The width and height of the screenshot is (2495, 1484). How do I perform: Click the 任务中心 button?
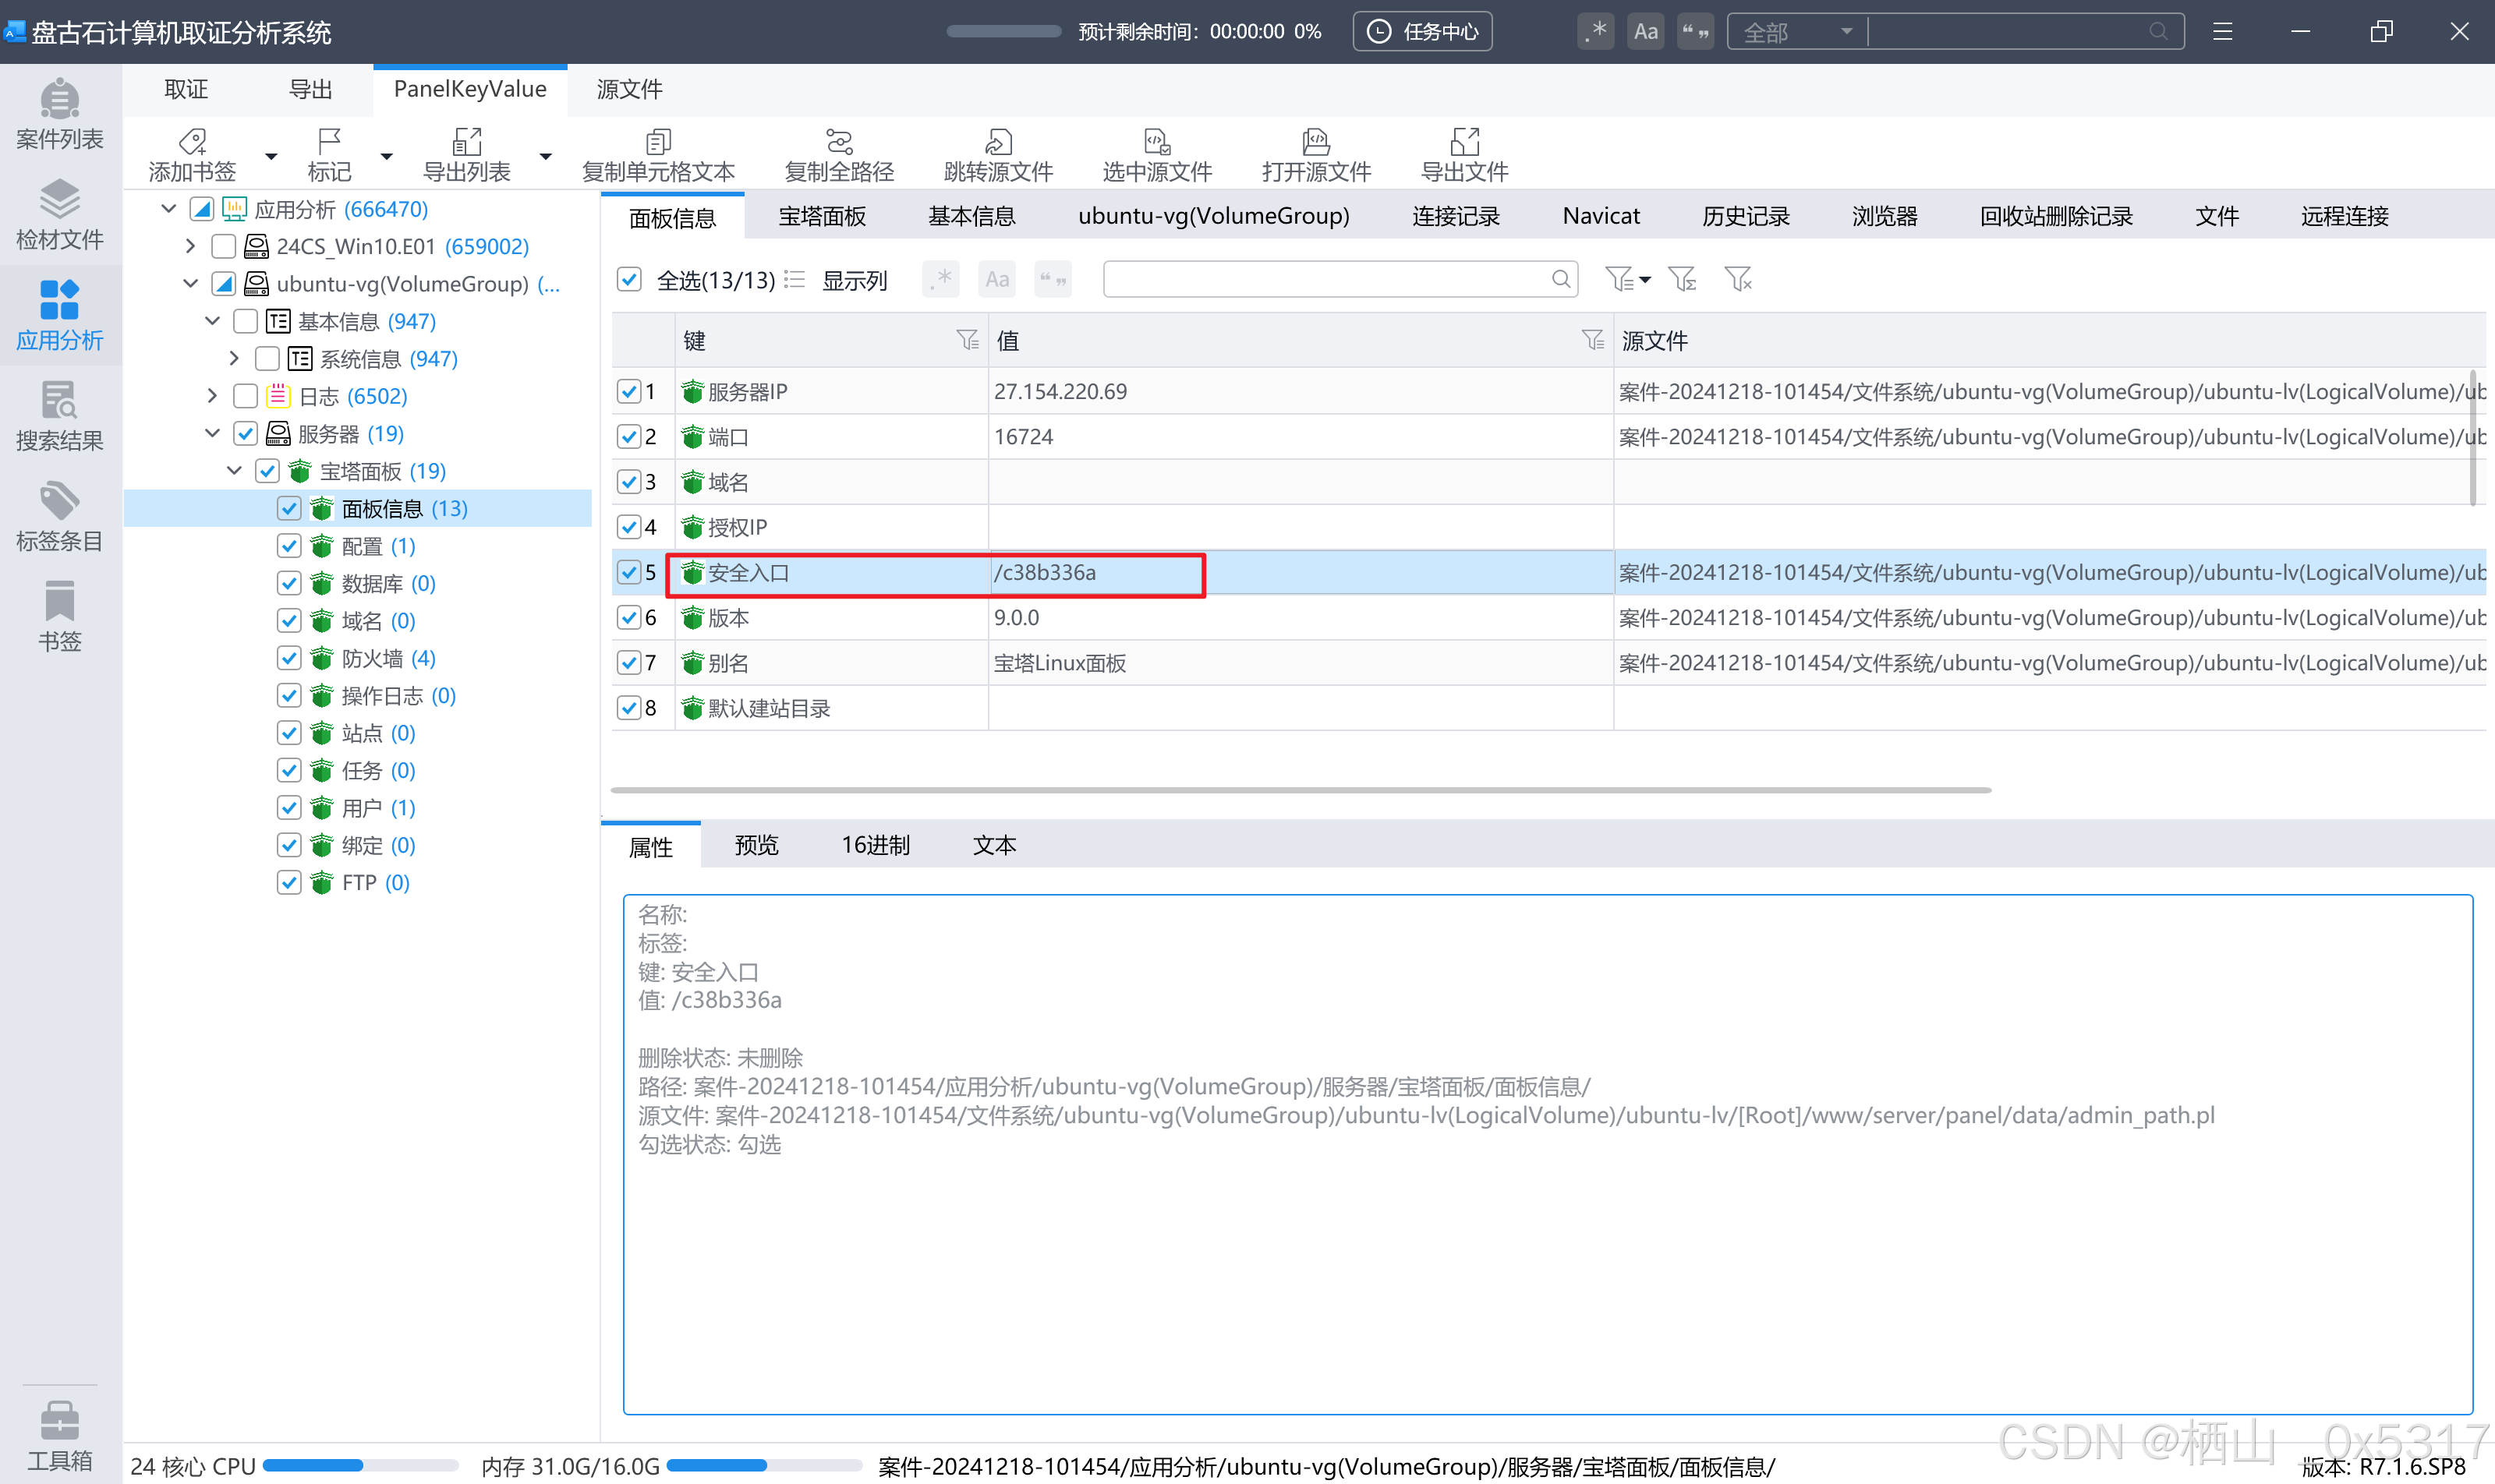[1421, 32]
